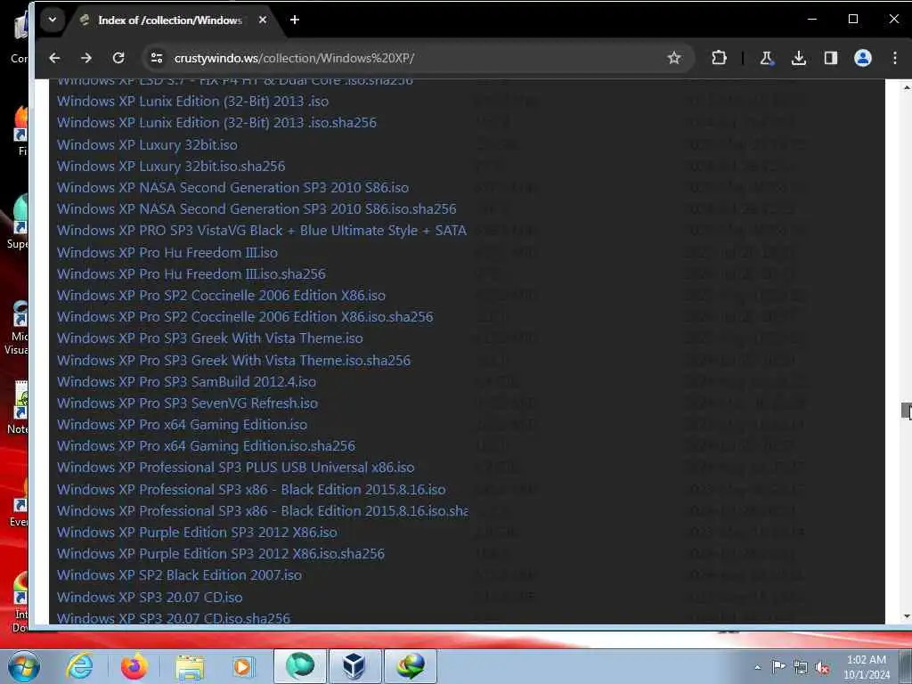Screen dimensions: 912x684
Task: Open the Downloads toolbar icon
Action: click(799, 58)
